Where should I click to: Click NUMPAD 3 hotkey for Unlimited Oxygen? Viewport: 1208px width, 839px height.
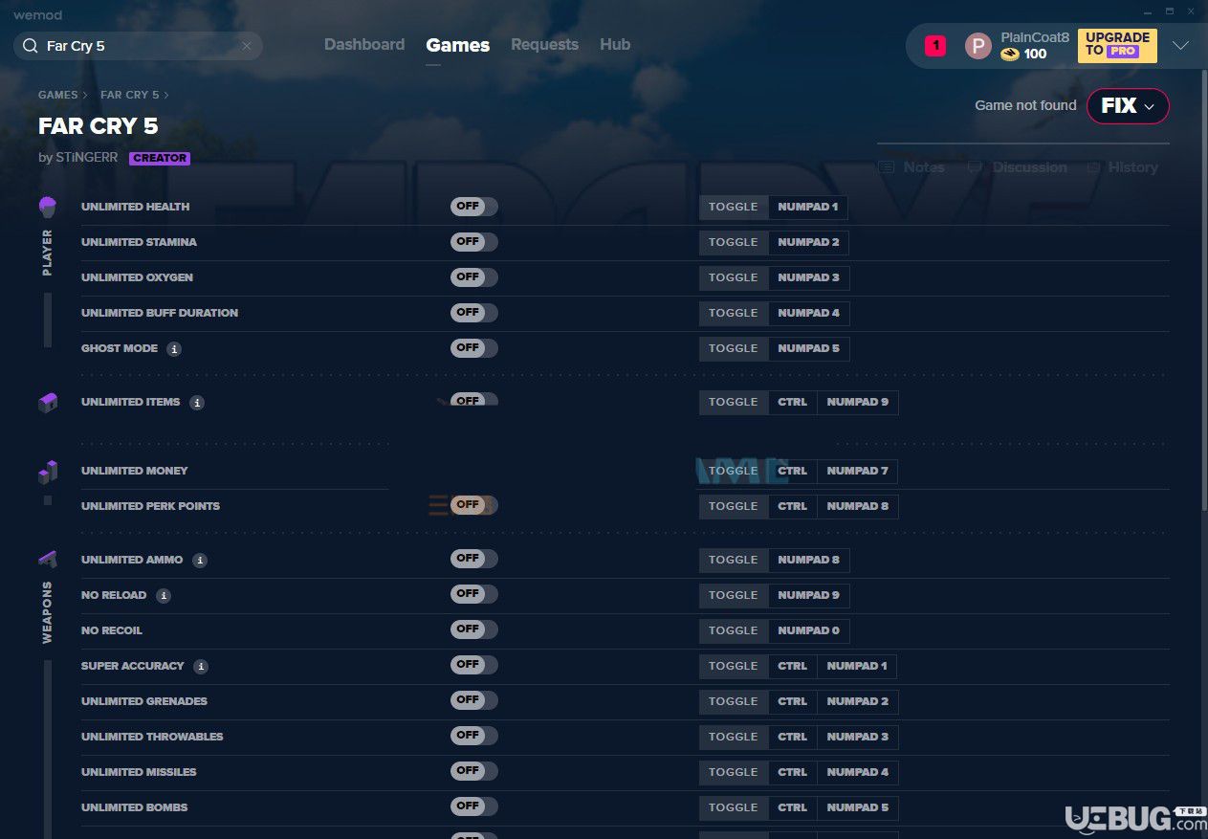(808, 277)
